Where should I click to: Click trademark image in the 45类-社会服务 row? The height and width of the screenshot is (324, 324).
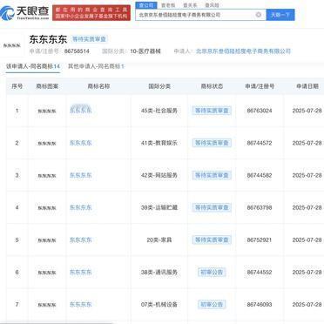pos(47,111)
